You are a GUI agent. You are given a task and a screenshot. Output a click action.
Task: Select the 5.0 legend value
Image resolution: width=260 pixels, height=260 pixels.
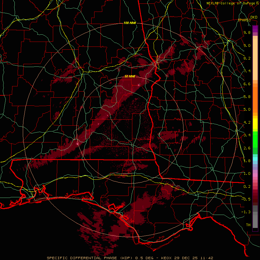pyautogui.click(x=247, y=109)
